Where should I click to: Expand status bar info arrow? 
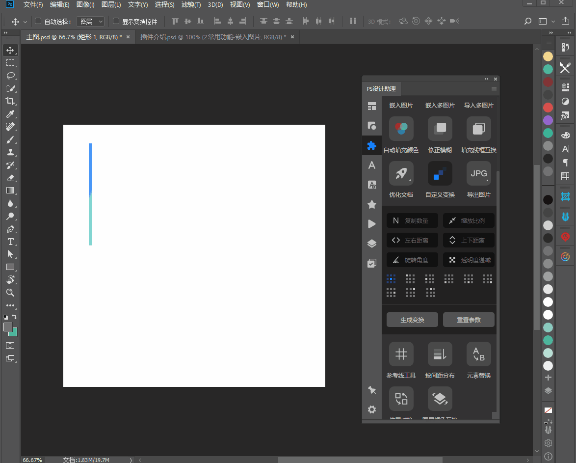(131, 460)
